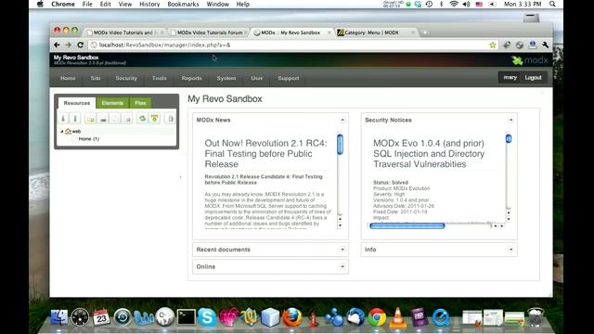Click the Time Machine icon in menu bar

pos(429,4)
